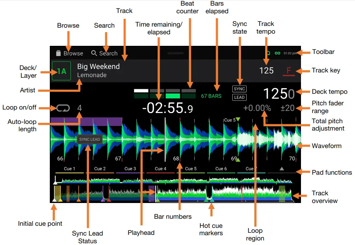
Task: Select the Cue 7 pad function
Action: click(x=251, y=169)
